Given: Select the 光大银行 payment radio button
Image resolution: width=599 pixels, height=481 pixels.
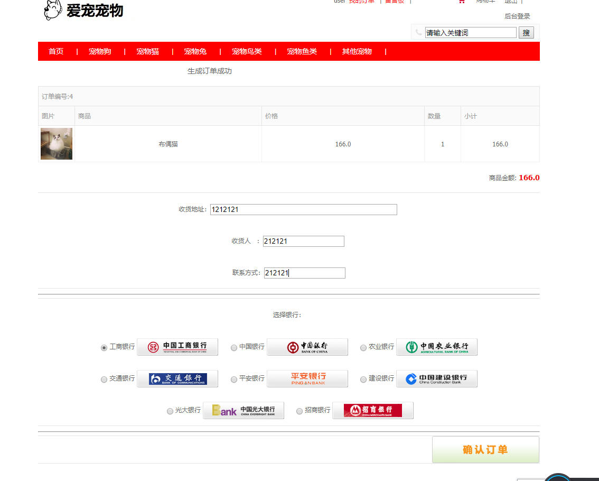Looking at the screenshot, I should click(170, 411).
